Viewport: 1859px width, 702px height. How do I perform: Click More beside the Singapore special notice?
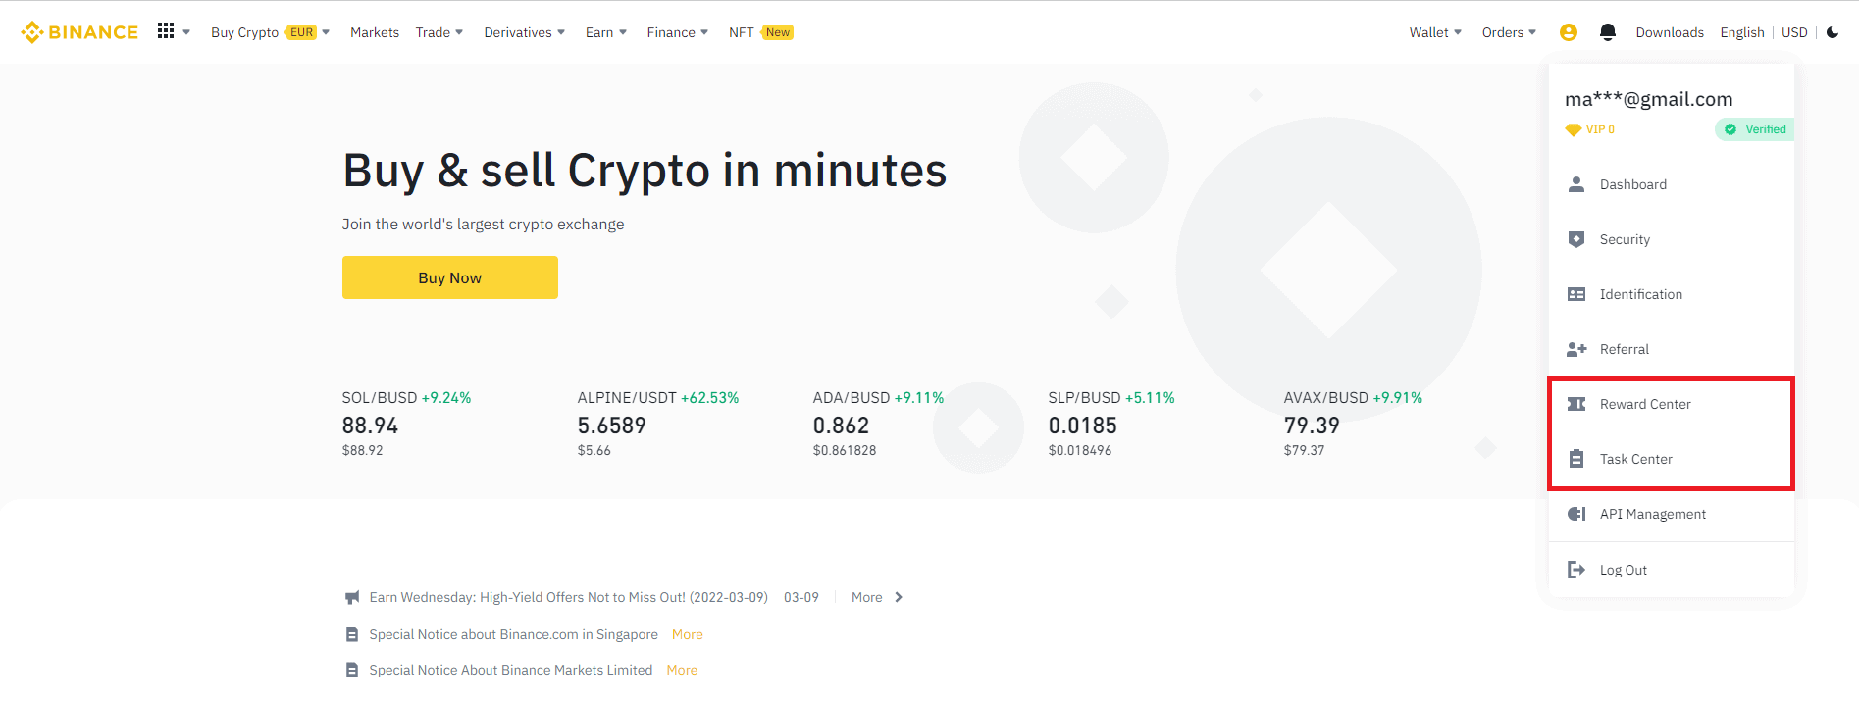687,634
